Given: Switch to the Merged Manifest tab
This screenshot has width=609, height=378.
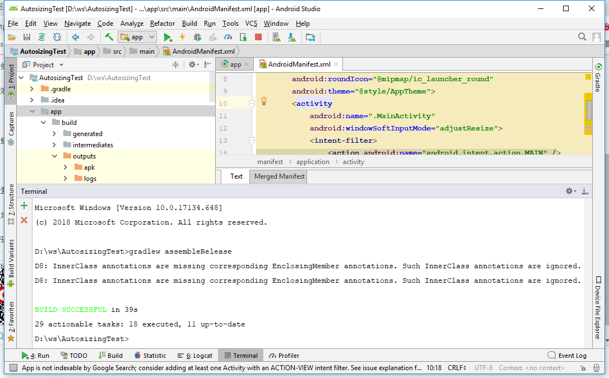Looking at the screenshot, I should tap(279, 176).
